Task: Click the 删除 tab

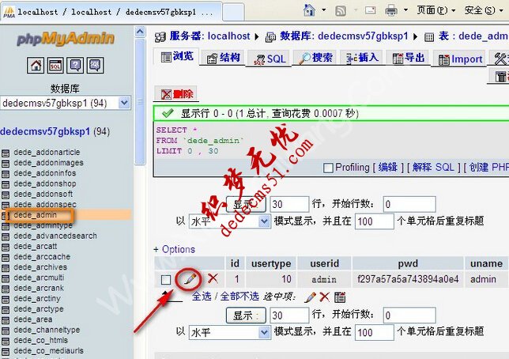Action: [x=176, y=94]
